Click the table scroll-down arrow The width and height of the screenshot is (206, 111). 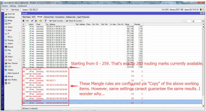pos(203,106)
